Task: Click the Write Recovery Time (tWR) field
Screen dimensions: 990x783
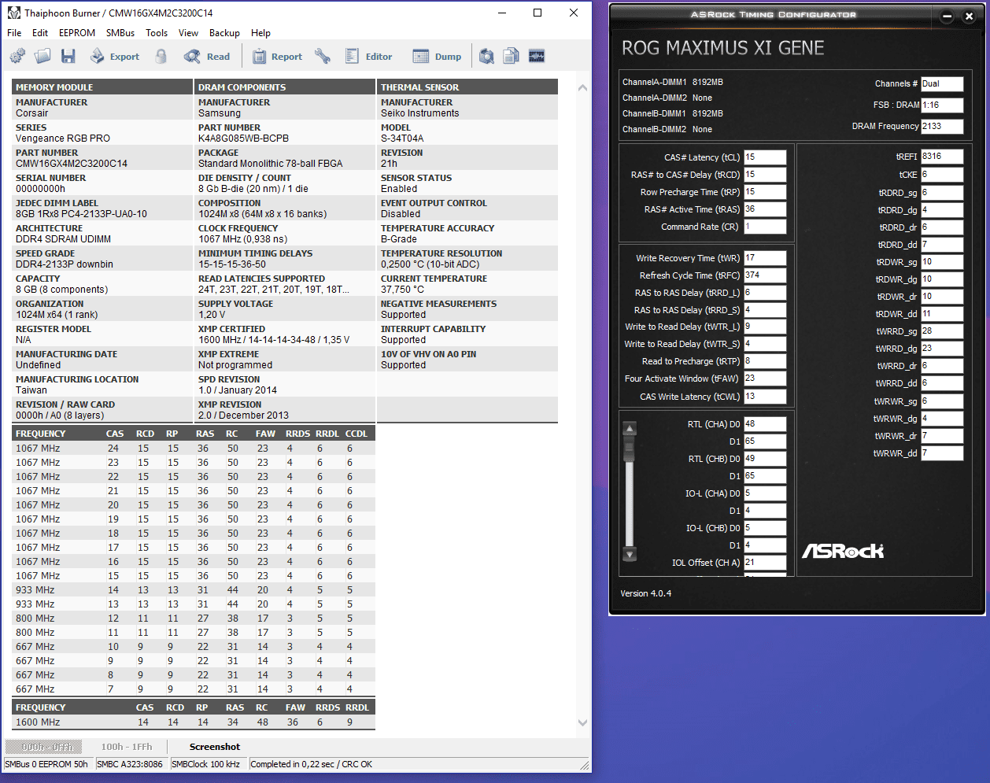Action: tap(765, 258)
